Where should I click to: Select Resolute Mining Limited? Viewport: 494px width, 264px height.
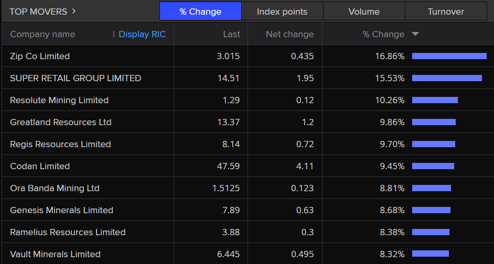[59, 100]
